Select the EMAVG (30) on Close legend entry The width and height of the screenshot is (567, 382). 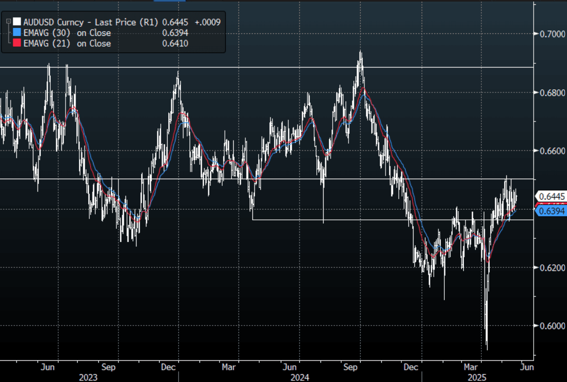pyautogui.click(x=67, y=33)
